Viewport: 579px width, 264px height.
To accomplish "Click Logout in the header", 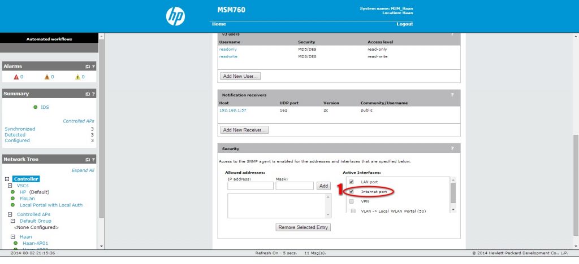I will coord(404,24).
